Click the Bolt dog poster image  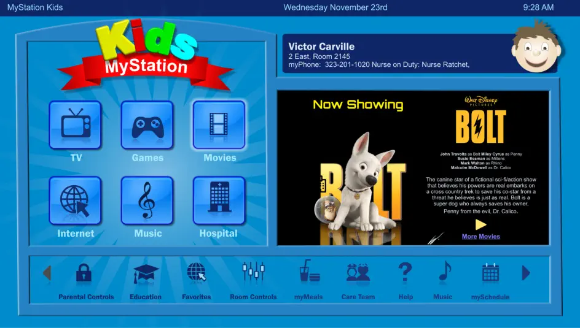tap(361, 188)
